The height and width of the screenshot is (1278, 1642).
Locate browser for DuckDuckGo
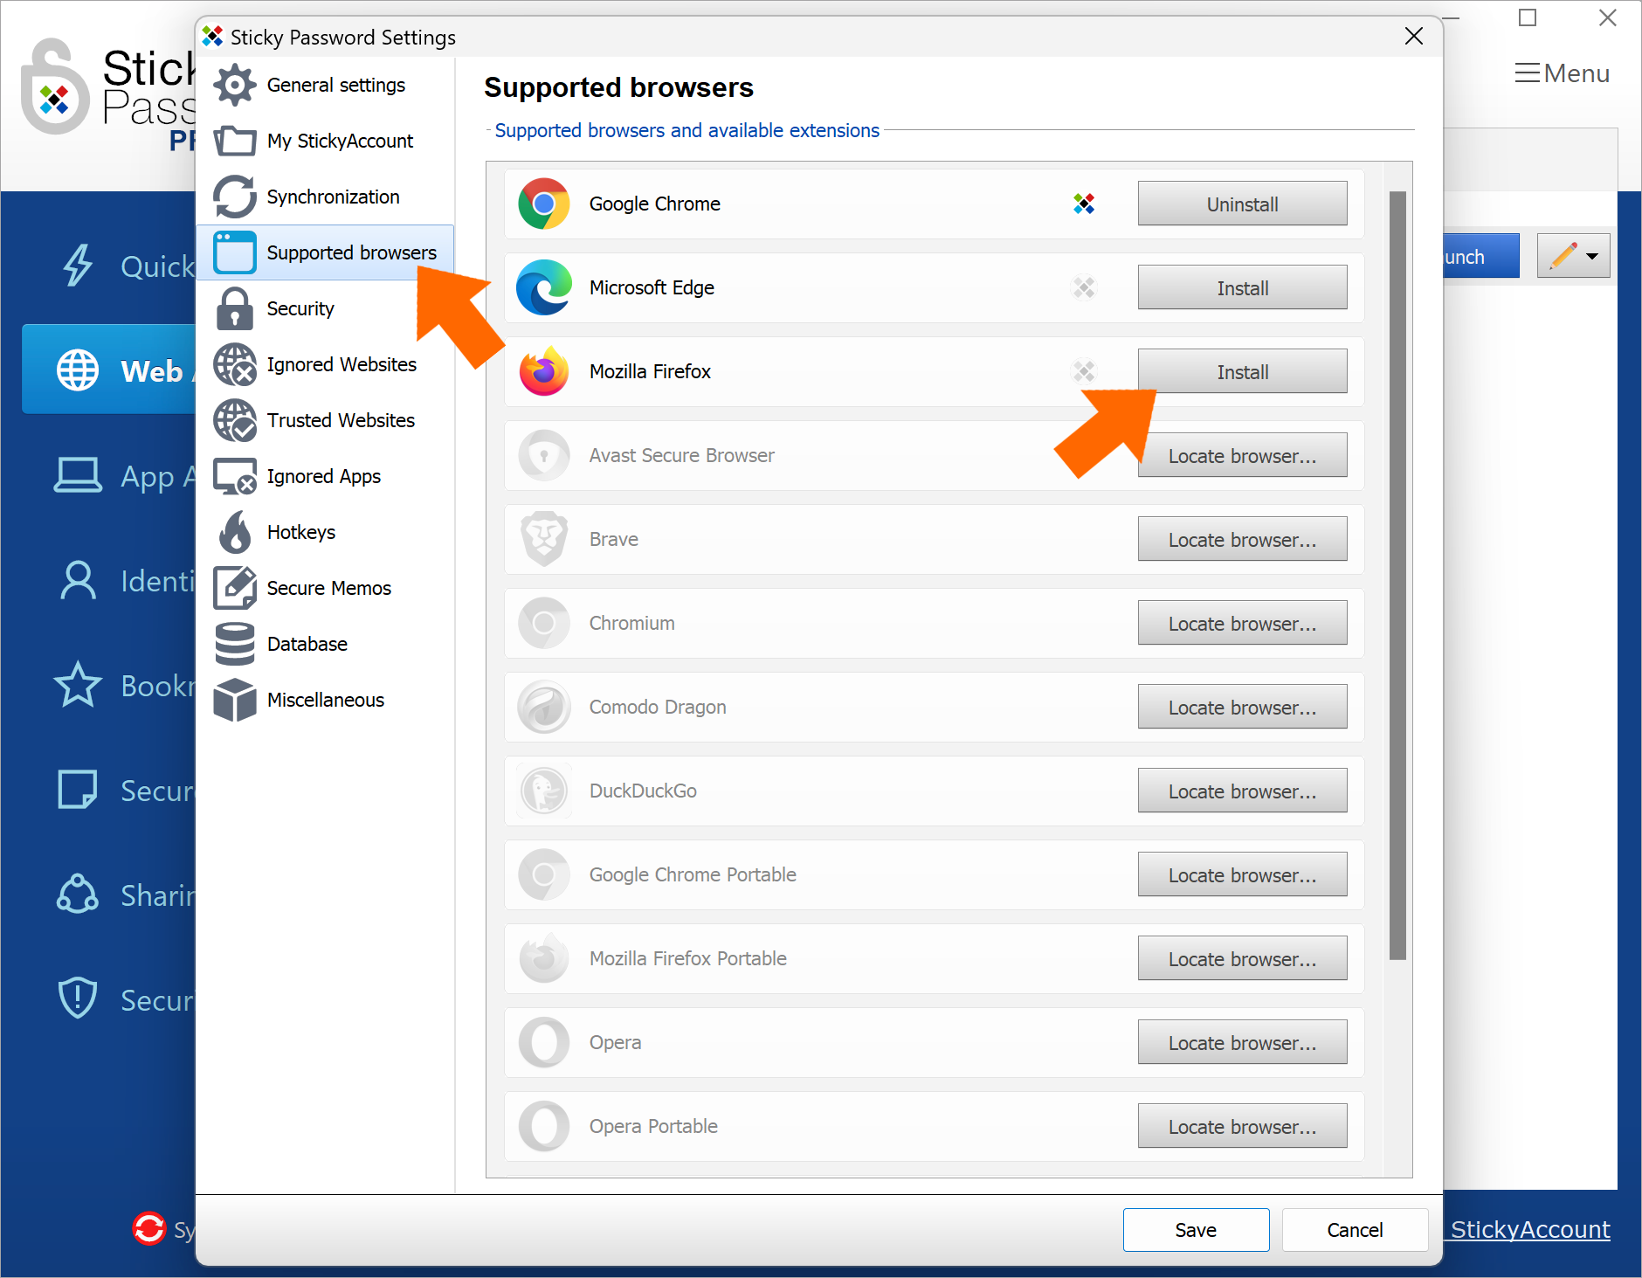pos(1242,791)
